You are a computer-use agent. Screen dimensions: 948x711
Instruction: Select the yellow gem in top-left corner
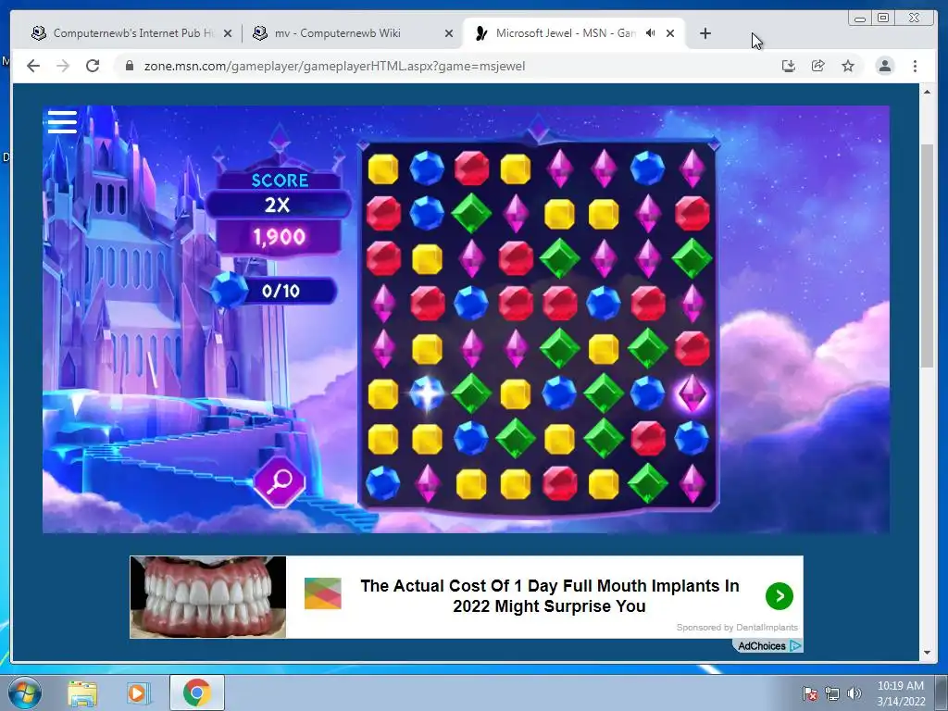click(x=383, y=168)
